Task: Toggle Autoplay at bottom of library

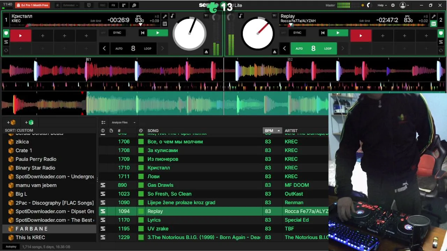Action: [11, 246]
